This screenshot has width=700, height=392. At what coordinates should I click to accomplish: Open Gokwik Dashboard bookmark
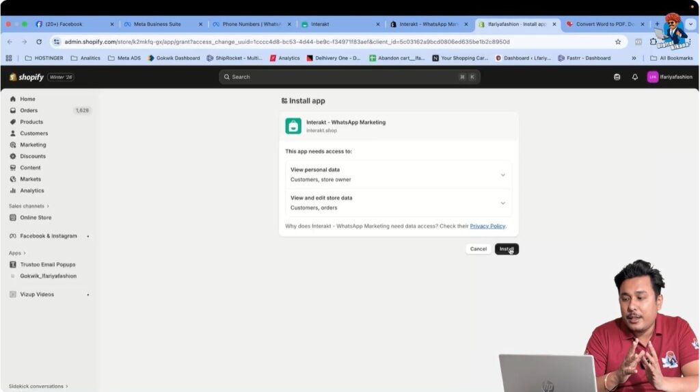[x=174, y=58]
